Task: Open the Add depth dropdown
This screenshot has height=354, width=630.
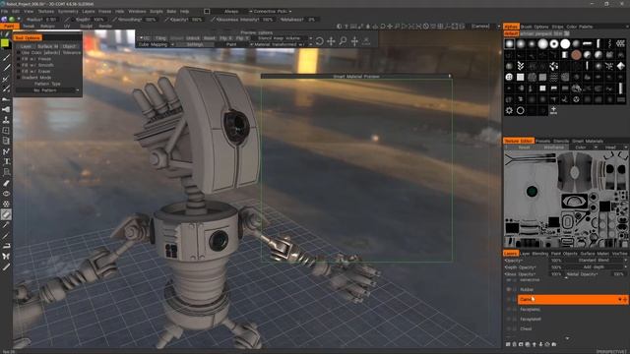Action: point(597,266)
